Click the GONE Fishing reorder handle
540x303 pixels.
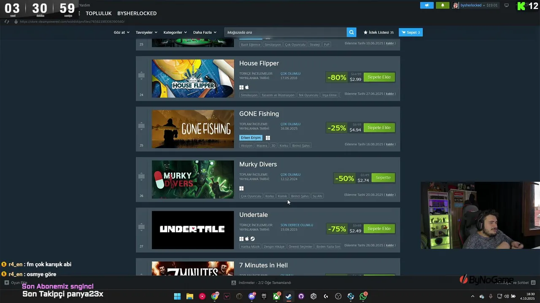tap(141, 126)
